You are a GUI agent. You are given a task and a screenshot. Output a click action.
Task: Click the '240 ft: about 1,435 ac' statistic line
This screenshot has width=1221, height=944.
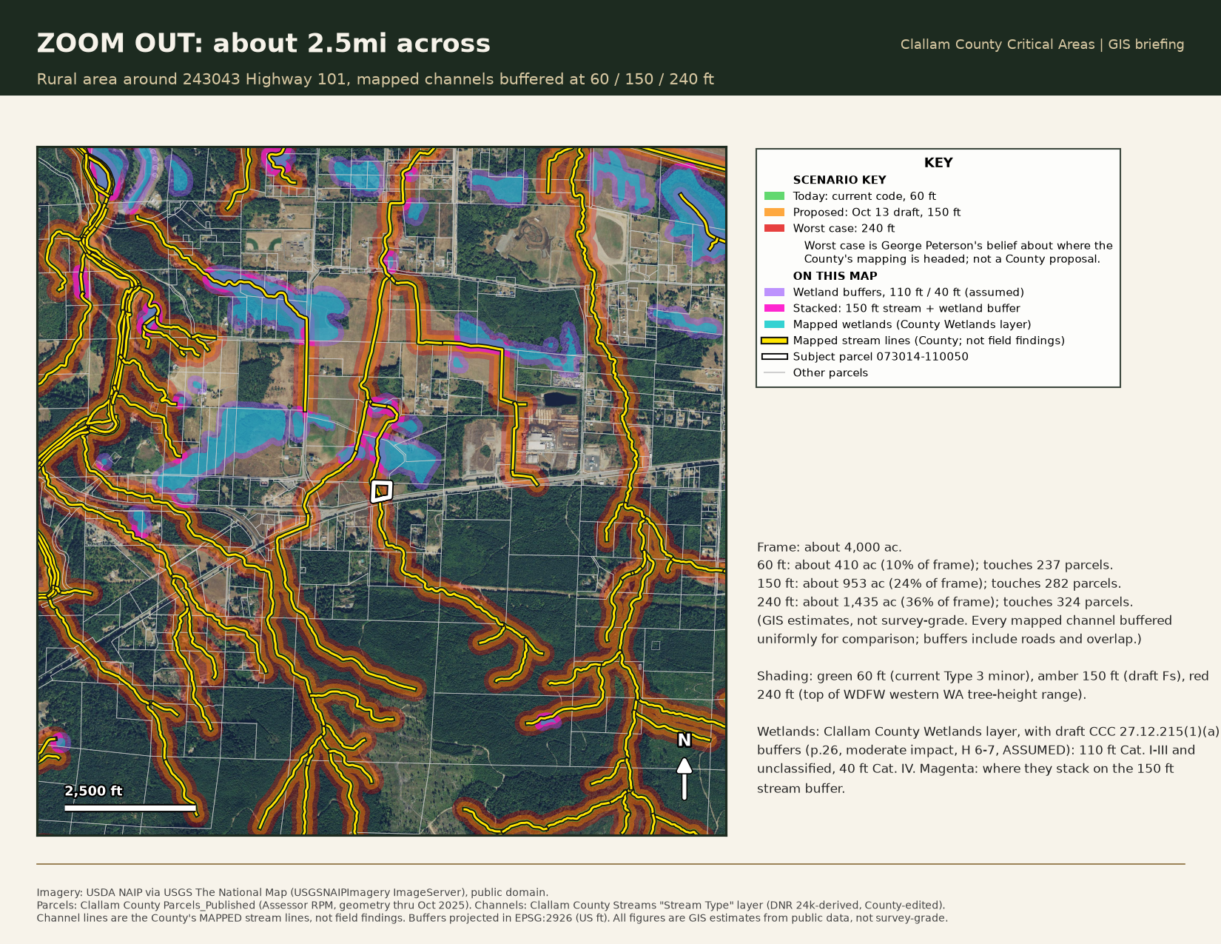945,602
